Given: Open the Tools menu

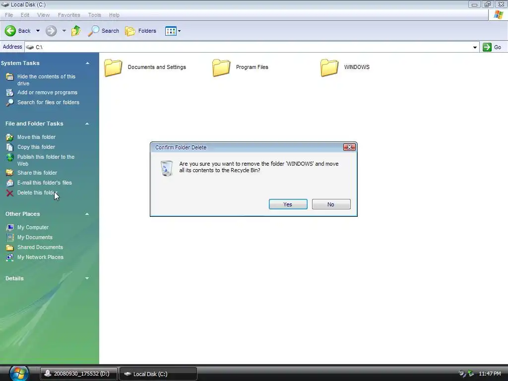Looking at the screenshot, I should [x=95, y=15].
